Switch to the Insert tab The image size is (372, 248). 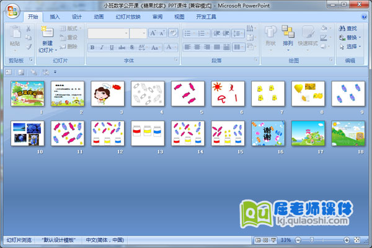click(55, 17)
